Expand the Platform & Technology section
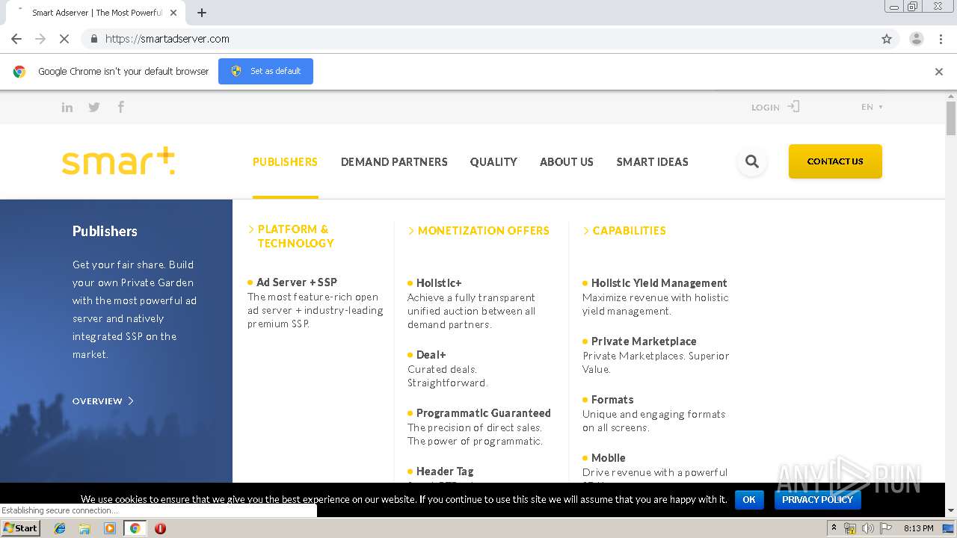Screen dimensions: 957x538 pos(291,236)
